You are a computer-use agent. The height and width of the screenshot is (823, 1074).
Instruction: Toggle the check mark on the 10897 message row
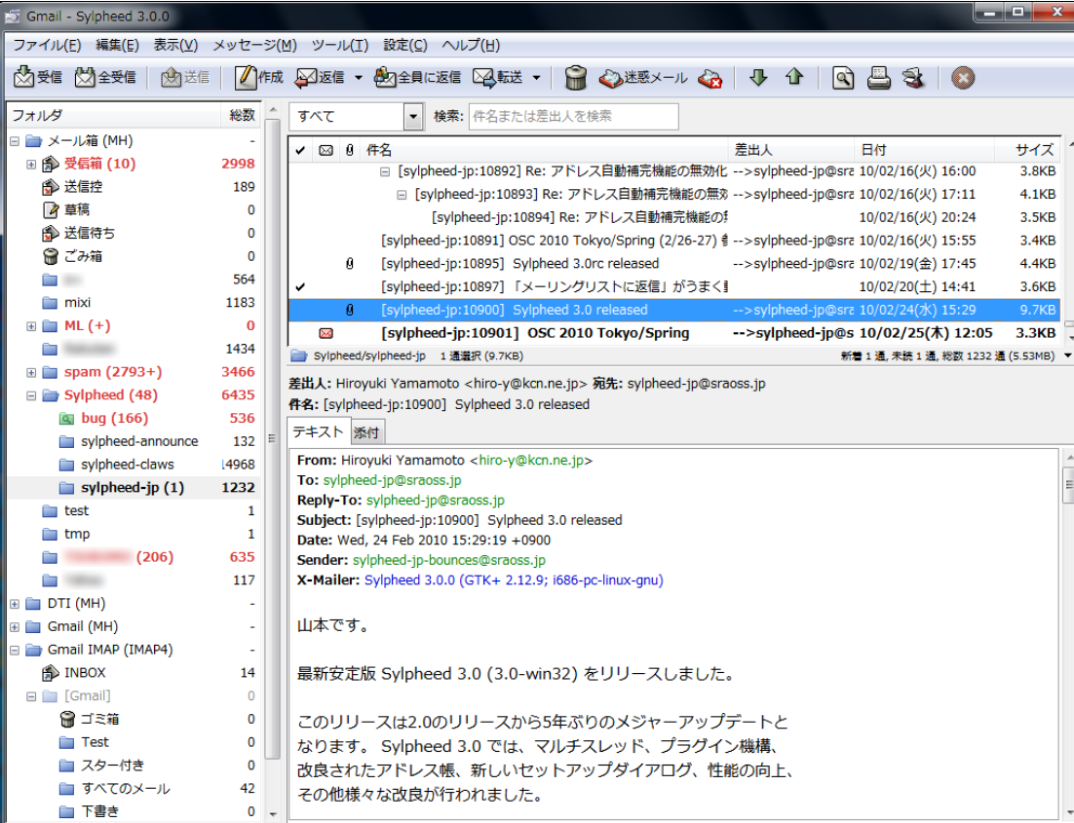(x=300, y=287)
